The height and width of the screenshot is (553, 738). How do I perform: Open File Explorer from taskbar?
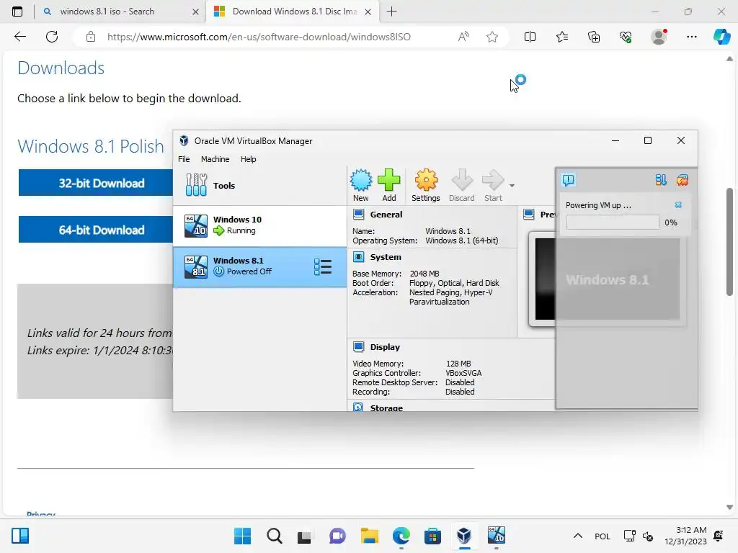click(370, 536)
